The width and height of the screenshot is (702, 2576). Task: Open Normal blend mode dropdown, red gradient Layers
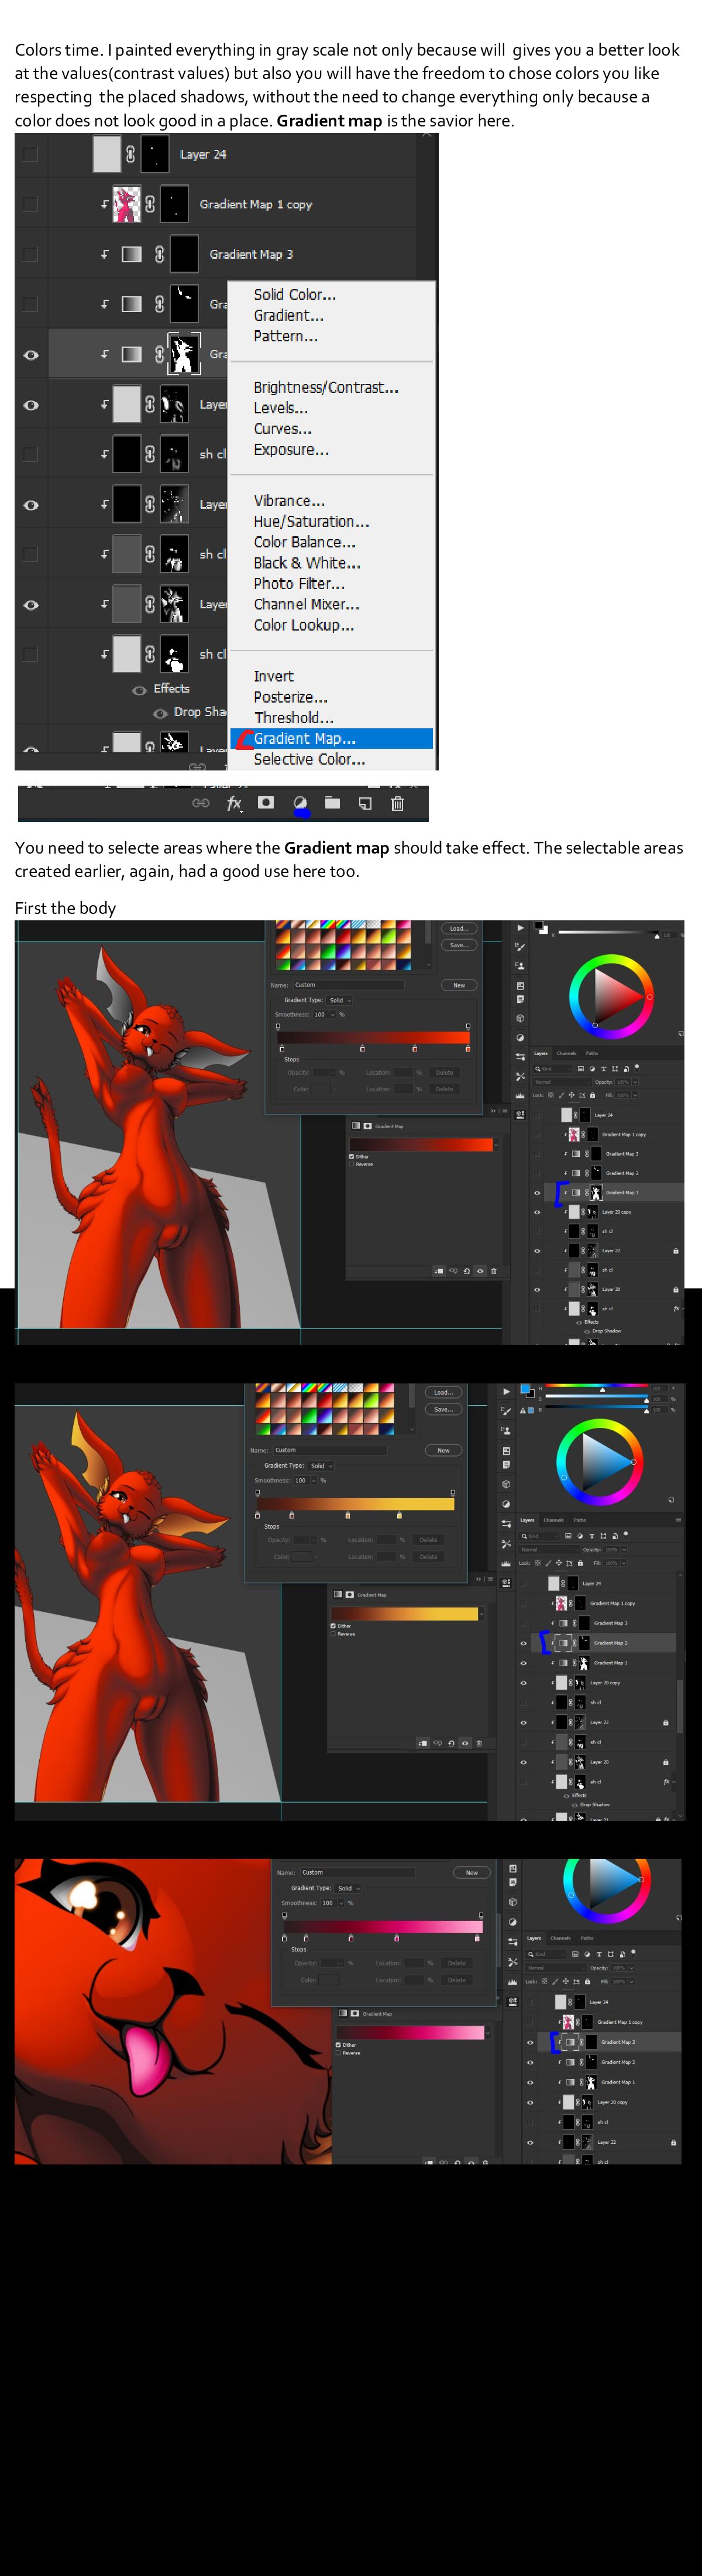click(x=561, y=1082)
